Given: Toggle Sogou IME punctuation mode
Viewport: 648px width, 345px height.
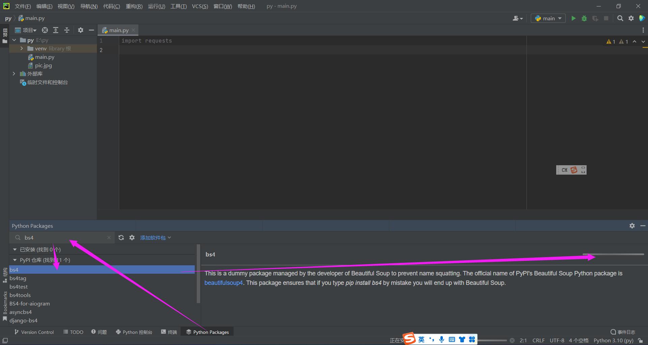Looking at the screenshot, I should 432,340.
